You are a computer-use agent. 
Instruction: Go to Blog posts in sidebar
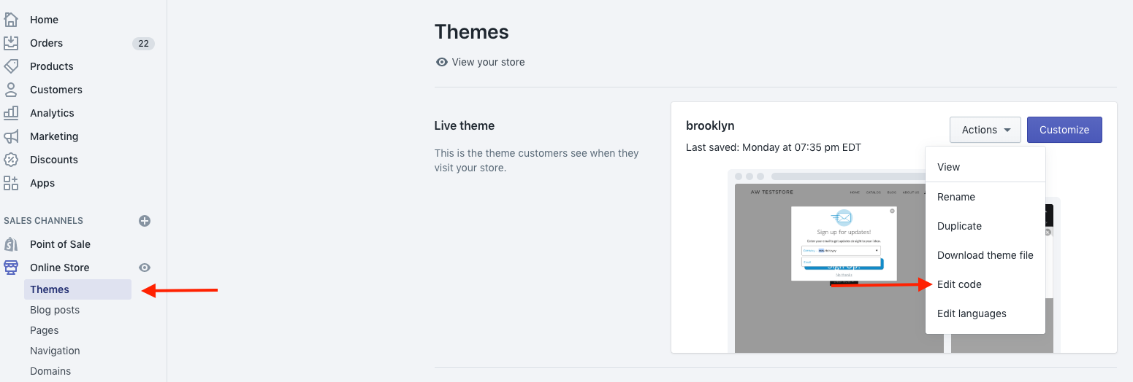55,310
